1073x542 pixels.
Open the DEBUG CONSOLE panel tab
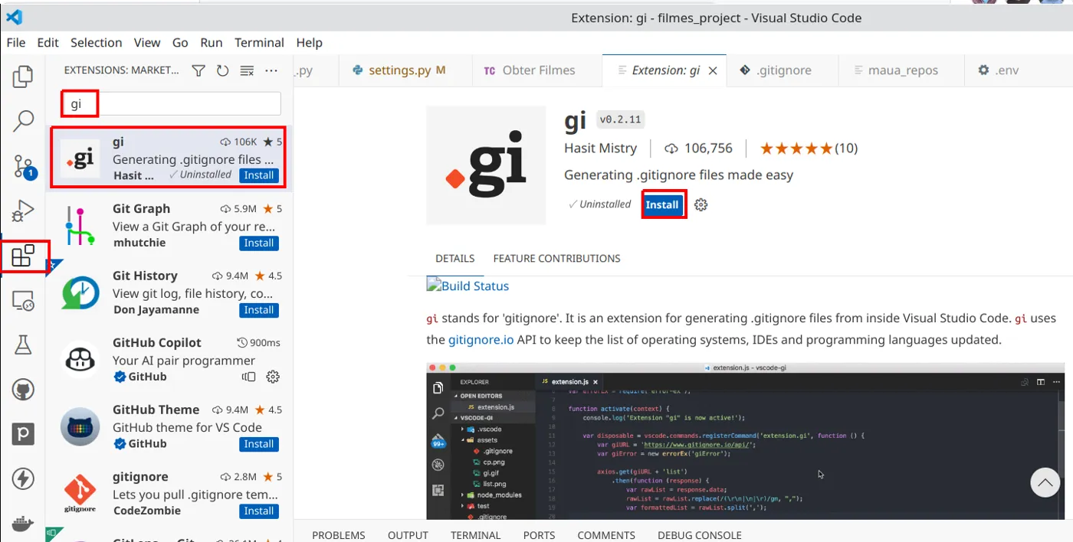[699, 535]
